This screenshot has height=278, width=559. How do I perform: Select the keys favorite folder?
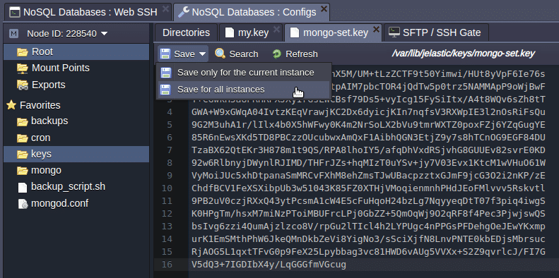click(76, 154)
